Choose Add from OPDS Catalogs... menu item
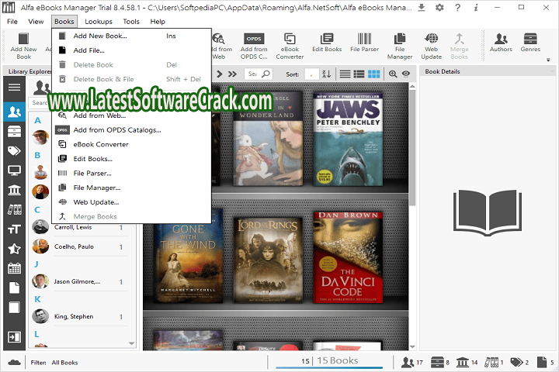Screen dimensions: 559x372 pyautogui.click(x=131, y=130)
